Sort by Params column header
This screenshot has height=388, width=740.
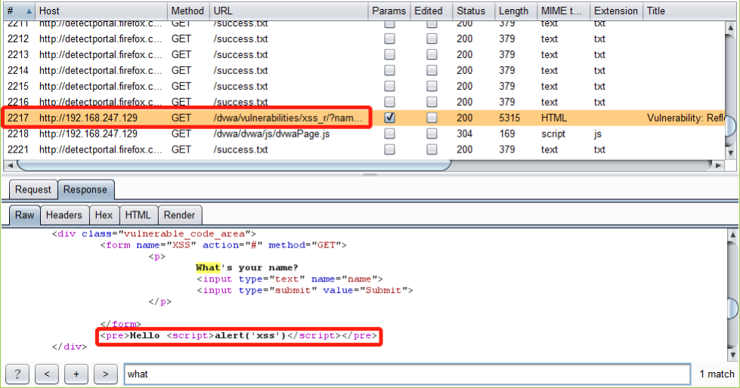pyautogui.click(x=389, y=11)
